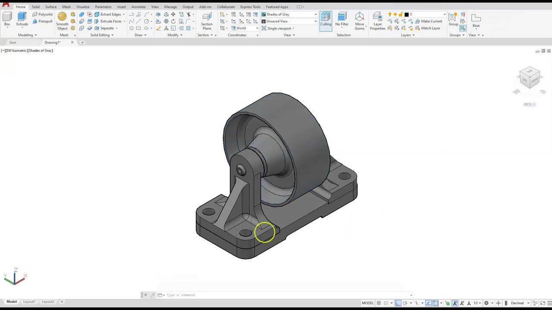The image size is (552, 310).
Task: Click the workspace switching gear icon
Action: 486,303
